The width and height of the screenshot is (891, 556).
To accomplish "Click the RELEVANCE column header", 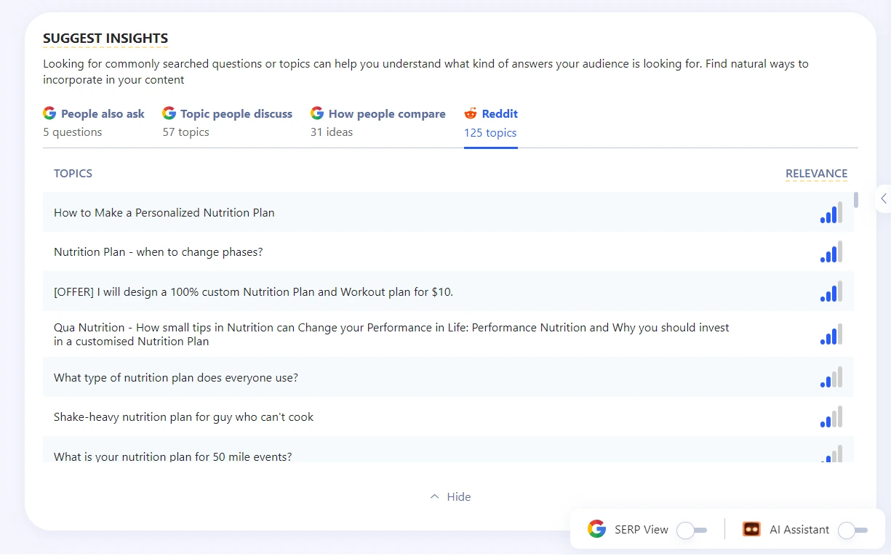I will (816, 174).
